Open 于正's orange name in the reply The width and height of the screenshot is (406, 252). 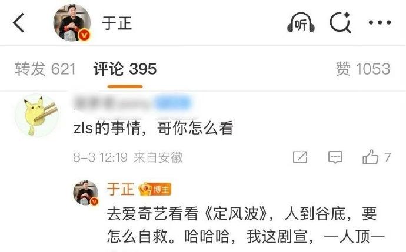click(x=121, y=190)
